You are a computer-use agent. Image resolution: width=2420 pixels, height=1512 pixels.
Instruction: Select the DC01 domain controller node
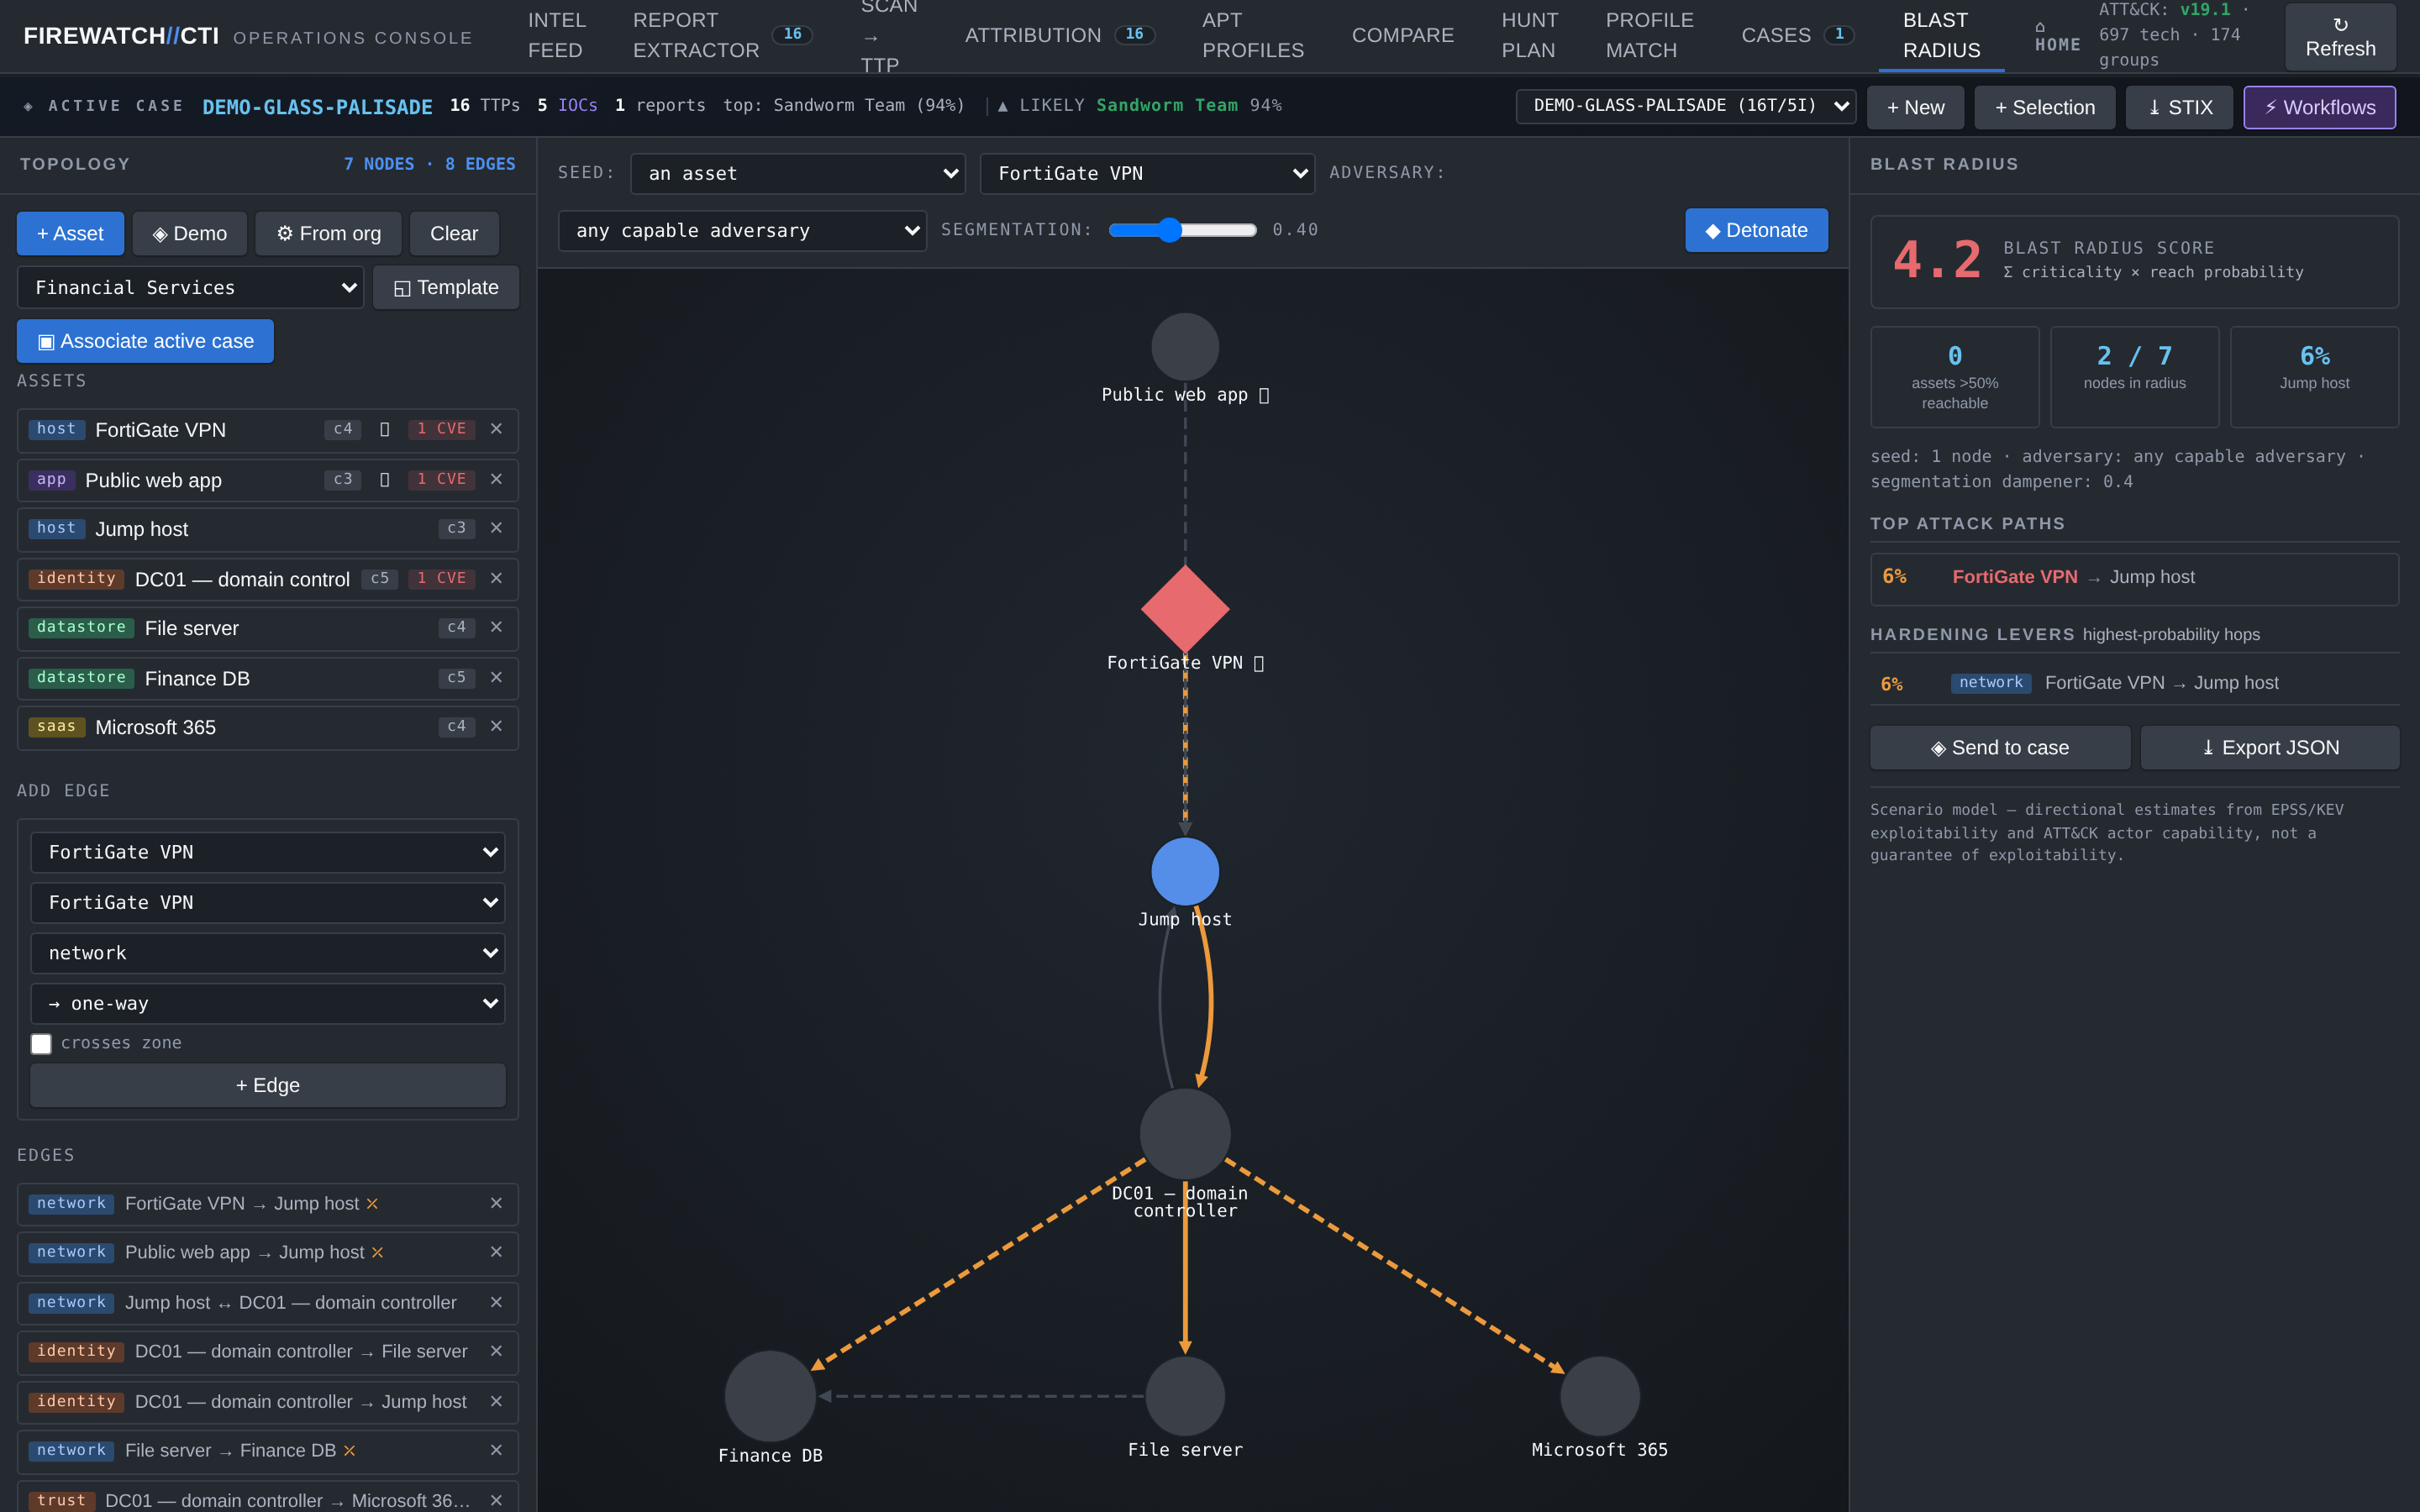tap(1185, 1134)
